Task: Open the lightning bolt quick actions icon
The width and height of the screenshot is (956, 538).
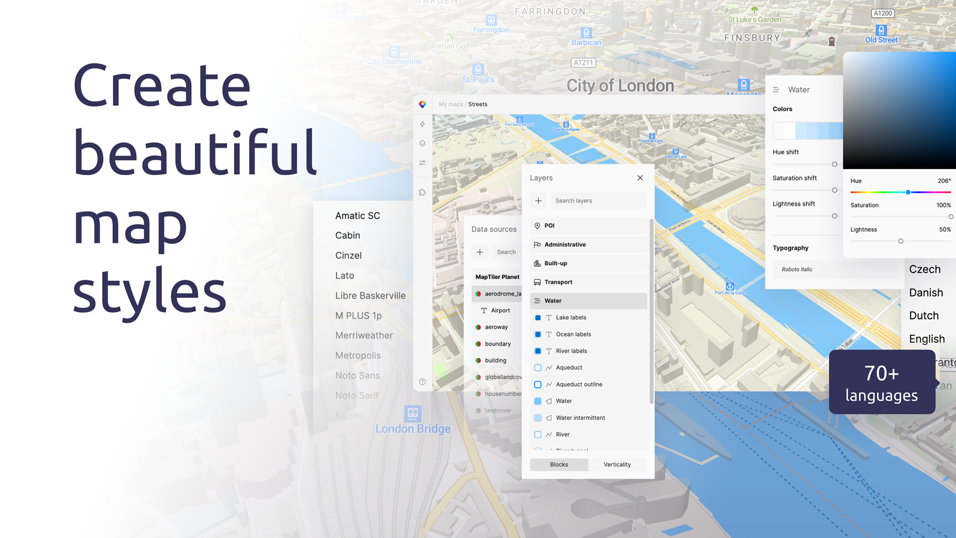Action: [422, 124]
